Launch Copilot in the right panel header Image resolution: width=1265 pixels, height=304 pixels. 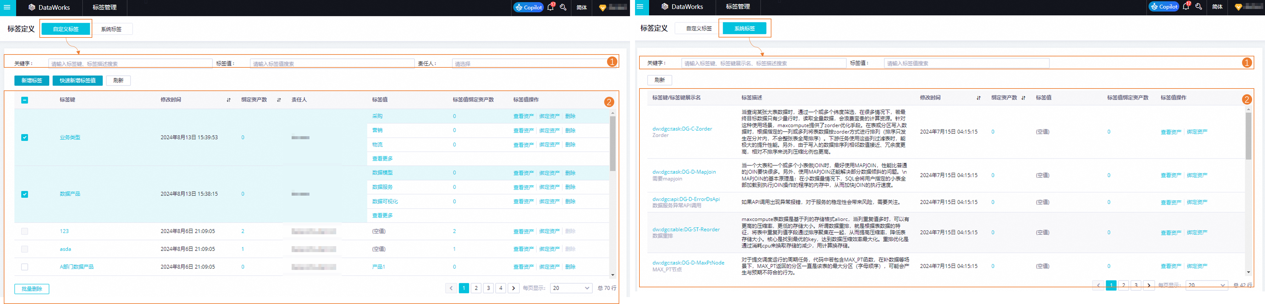point(1164,7)
